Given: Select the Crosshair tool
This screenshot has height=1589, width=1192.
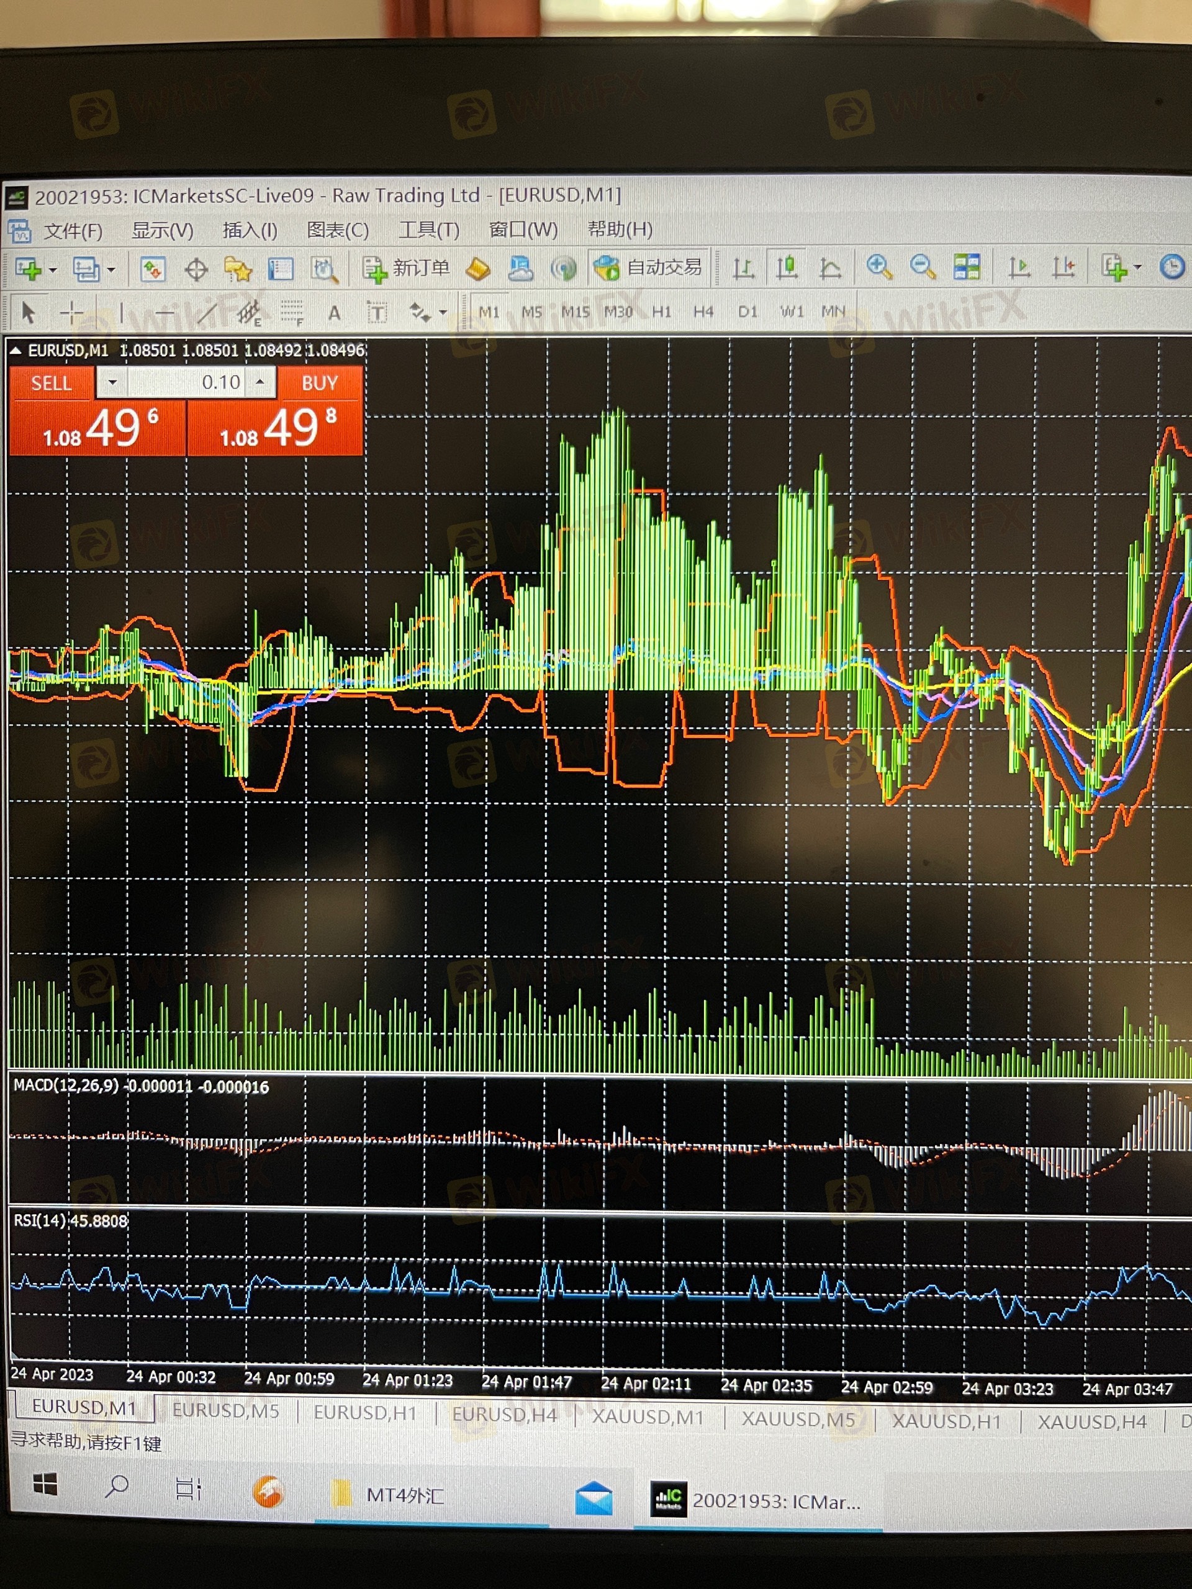Looking at the screenshot, I should (x=71, y=312).
